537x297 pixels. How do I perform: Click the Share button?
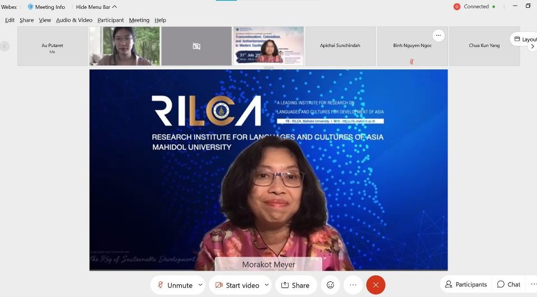295,285
